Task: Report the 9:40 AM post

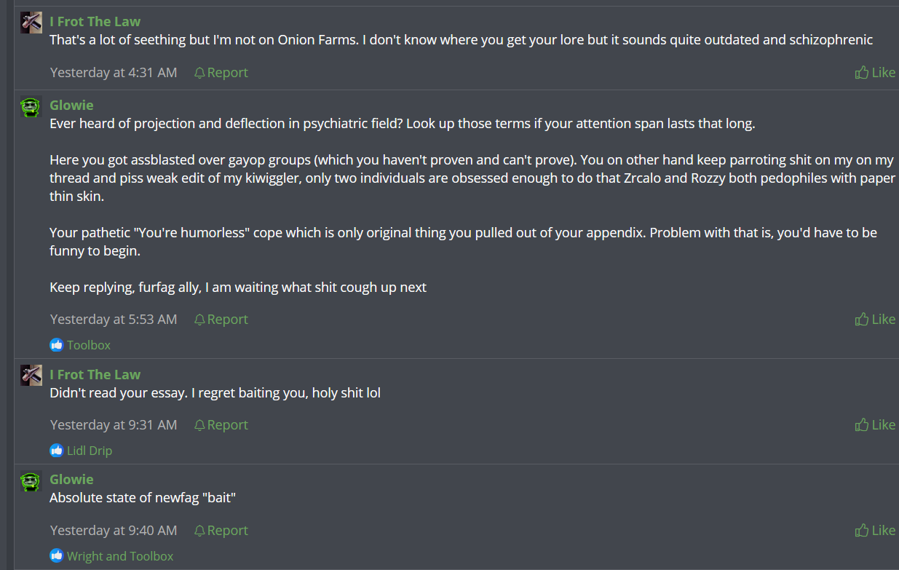Action: pyautogui.click(x=221, y=530)
